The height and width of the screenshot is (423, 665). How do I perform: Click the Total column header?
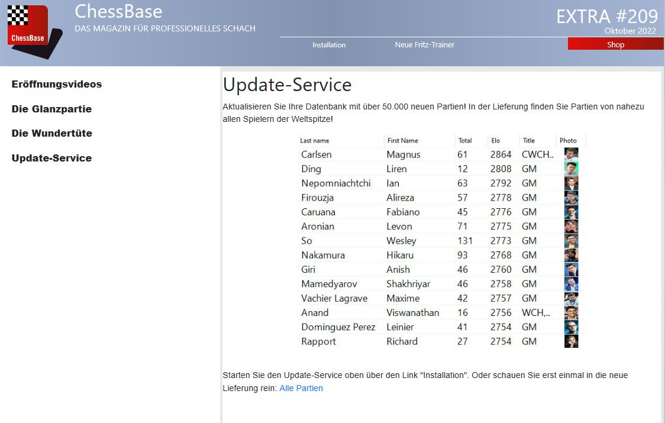coord(465,141)
